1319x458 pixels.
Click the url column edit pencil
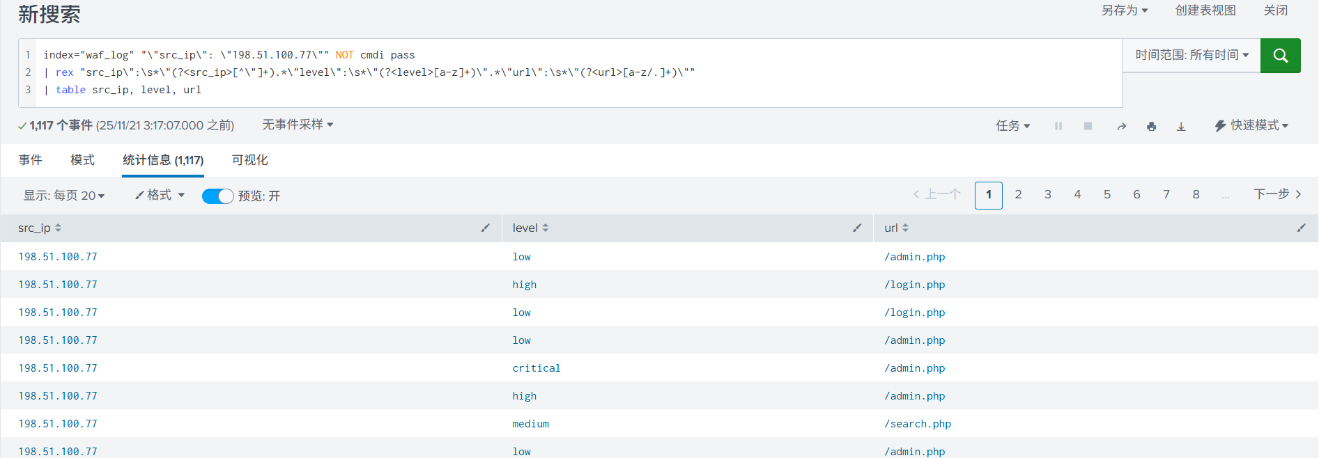pyautogui.click(x=1300, y=228)
